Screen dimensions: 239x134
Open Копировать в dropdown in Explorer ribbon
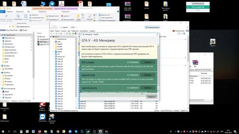coord(52,20)
